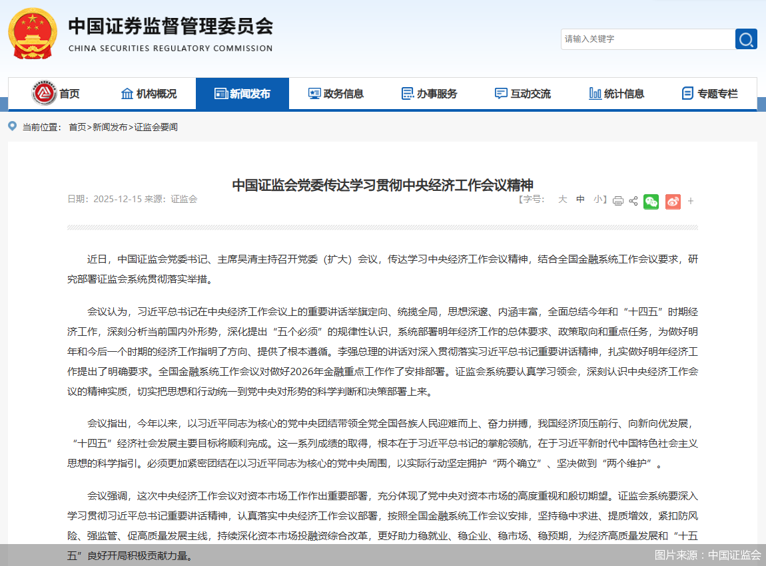
Task: Share article via the Weibo icon
Action: pyautogui.click(x=673, y=201)
